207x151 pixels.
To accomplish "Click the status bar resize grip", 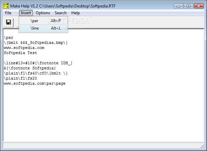I will 202,146.
